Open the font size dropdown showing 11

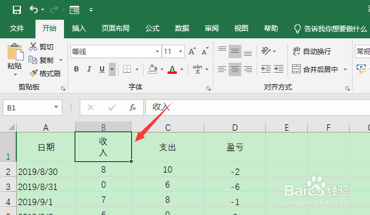coord(180,51)
